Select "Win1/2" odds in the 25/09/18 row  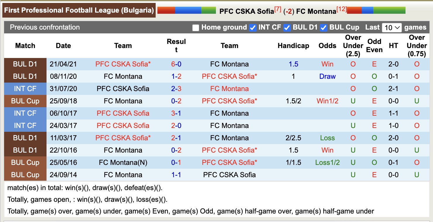coord(327,101)
